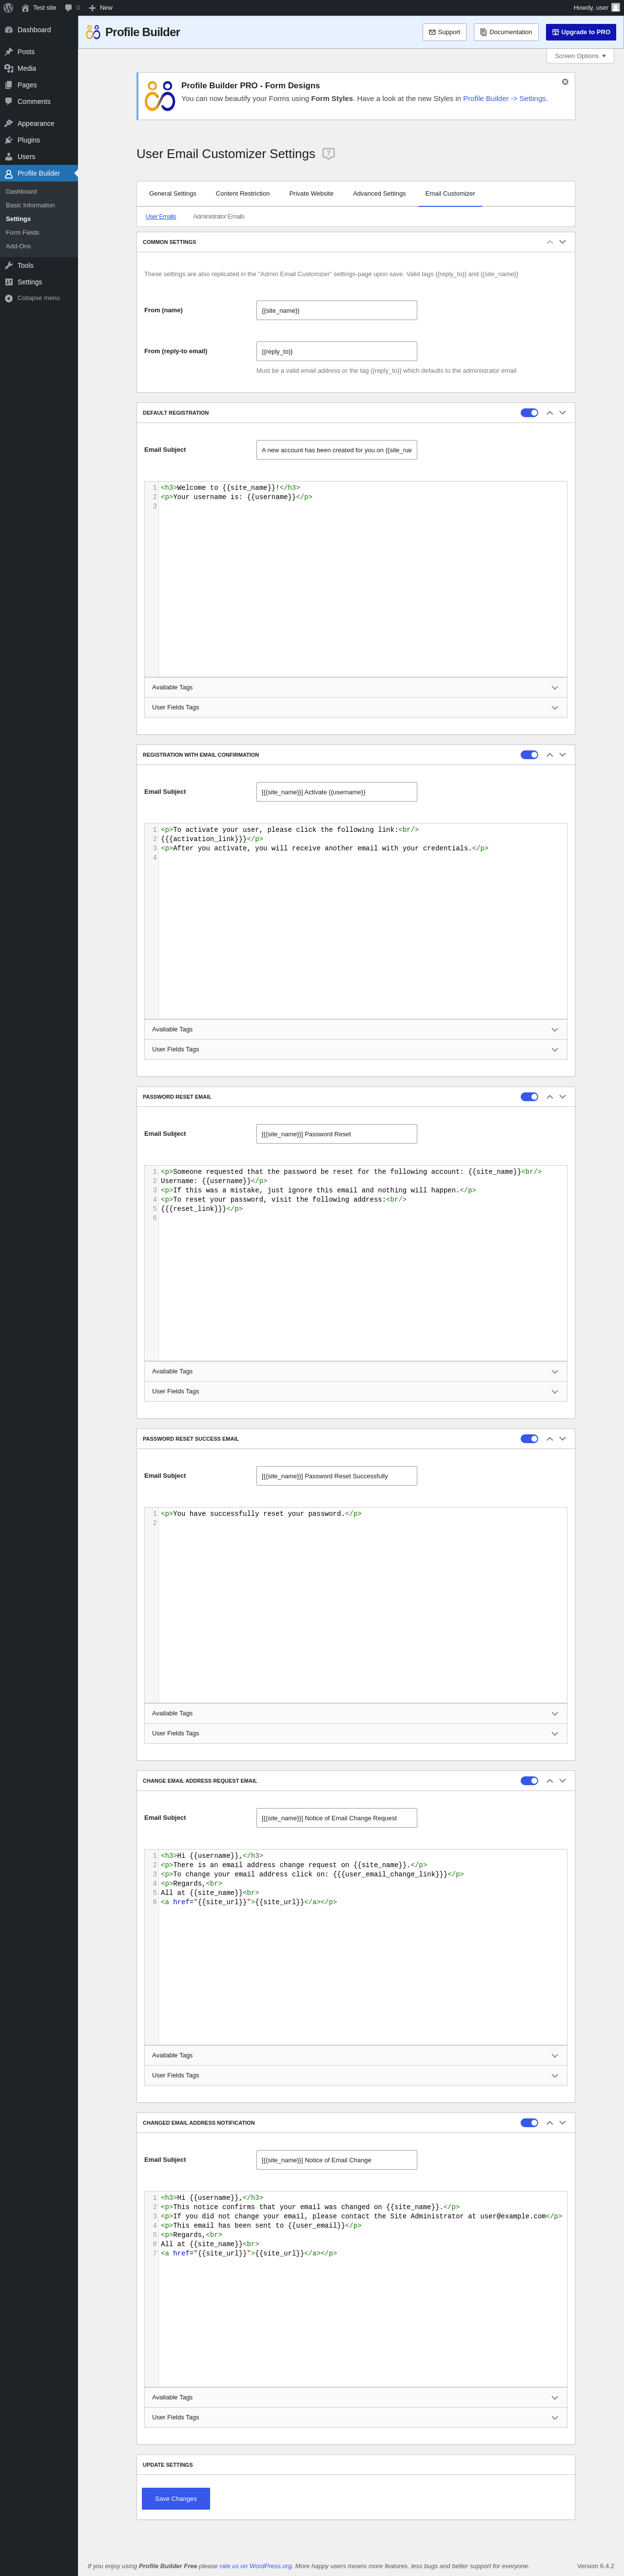Click the Save Changes button
The image size is (624, 2576).
point(176,2499)
